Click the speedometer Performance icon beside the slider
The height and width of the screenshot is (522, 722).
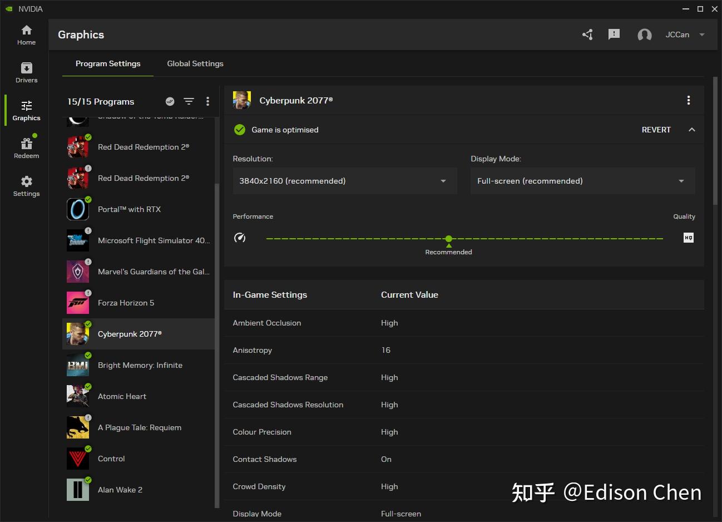coord(240,238)
